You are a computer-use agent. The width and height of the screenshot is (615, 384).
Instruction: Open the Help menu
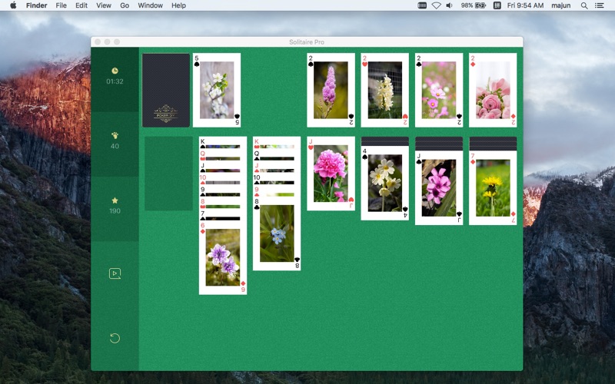178,5
